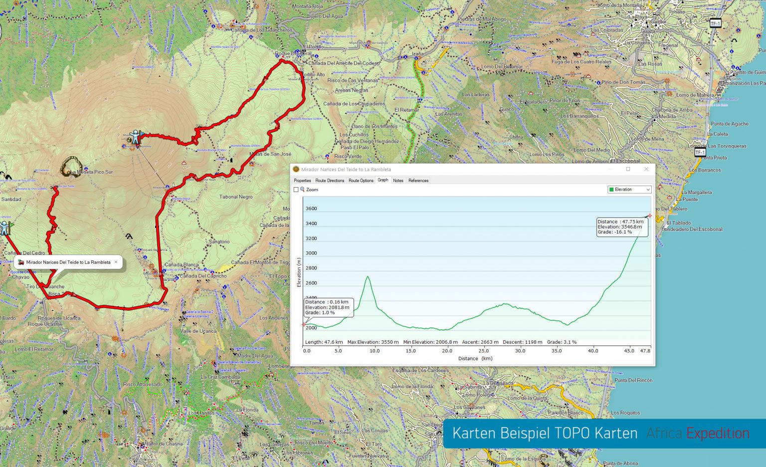Click the car icon in route tooltip

tap(21, 262)
